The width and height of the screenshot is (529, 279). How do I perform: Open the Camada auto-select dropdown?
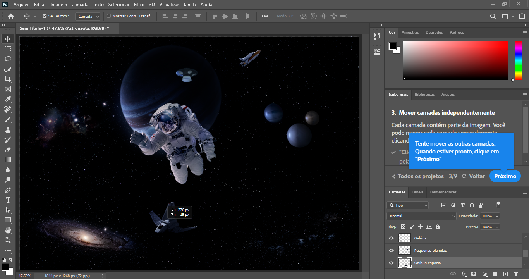[x=88, y=16]
